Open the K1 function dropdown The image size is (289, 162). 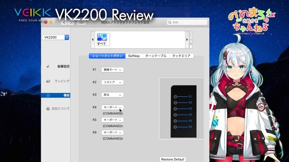click(x=112, y=70)
